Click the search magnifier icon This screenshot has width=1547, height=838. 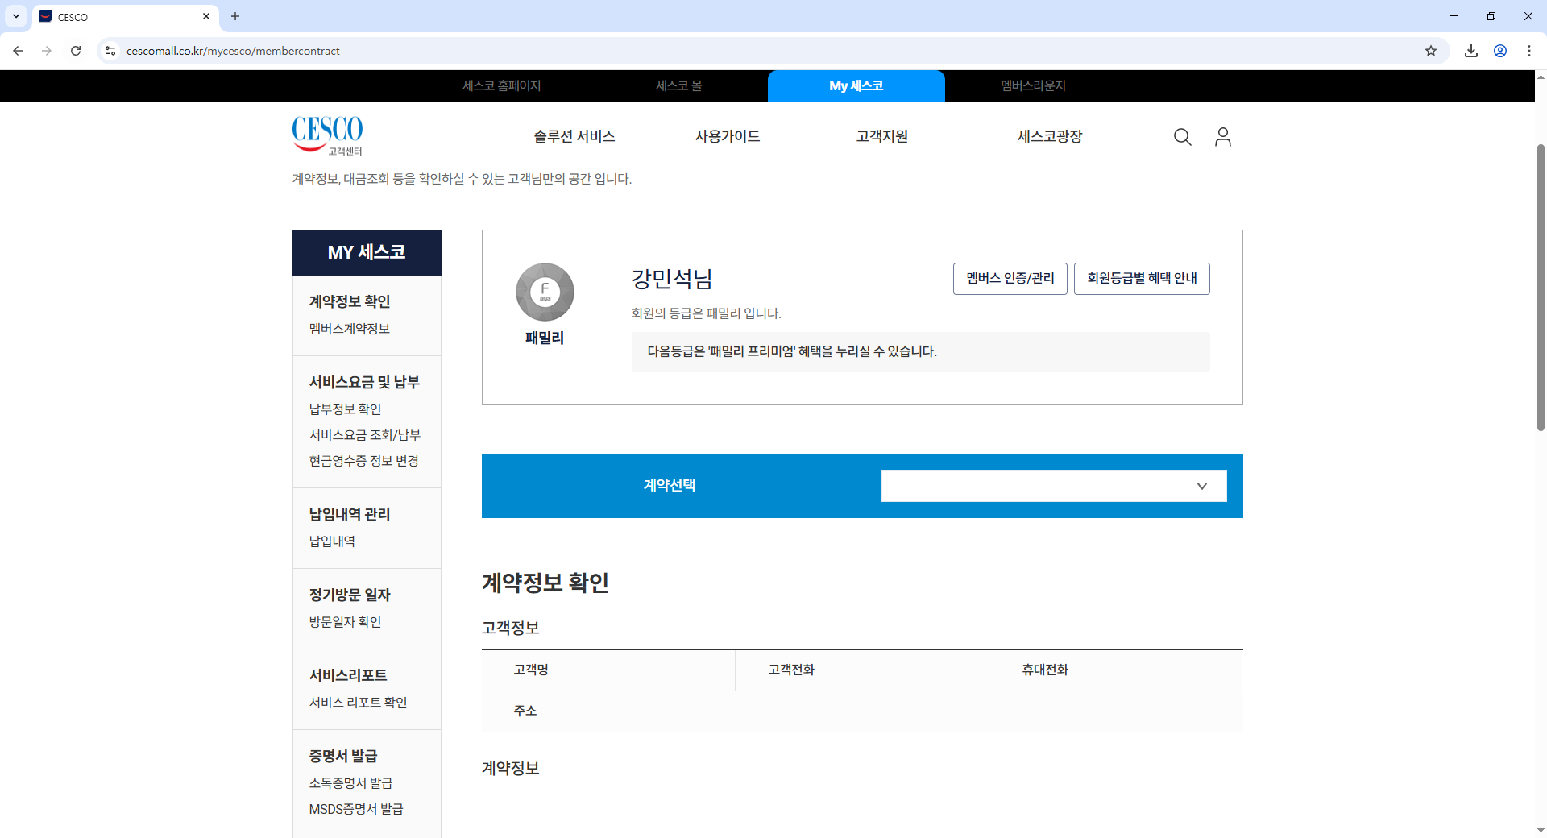[x=1182, y=137]
